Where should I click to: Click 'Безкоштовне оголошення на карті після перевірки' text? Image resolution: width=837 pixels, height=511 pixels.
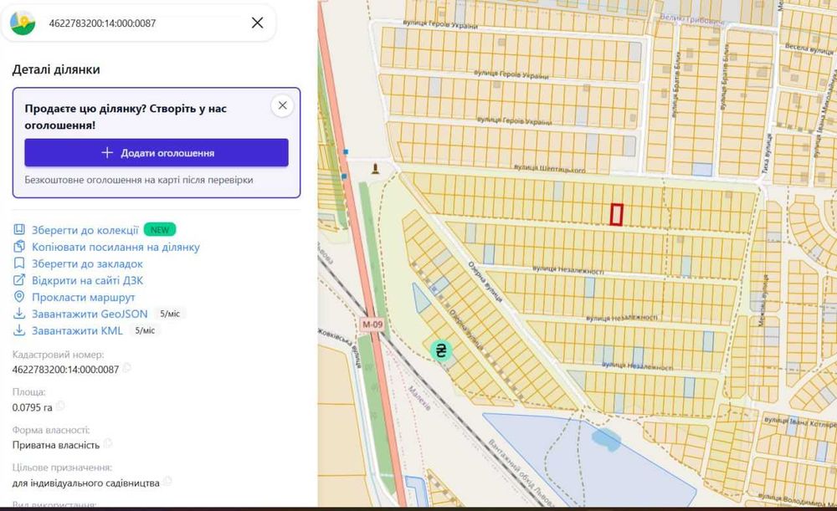click(x=139, y=180)
